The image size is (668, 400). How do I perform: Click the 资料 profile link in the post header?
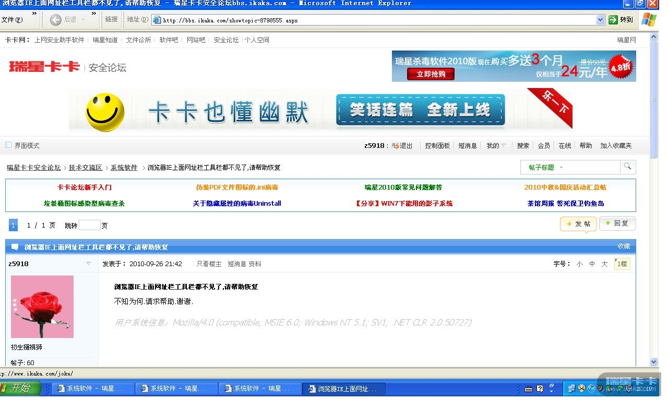click(255, 264)
